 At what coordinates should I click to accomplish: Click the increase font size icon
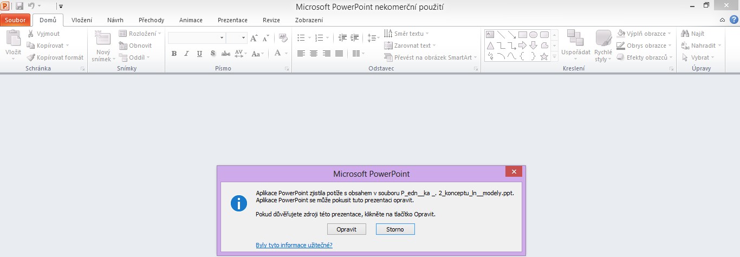254,38
